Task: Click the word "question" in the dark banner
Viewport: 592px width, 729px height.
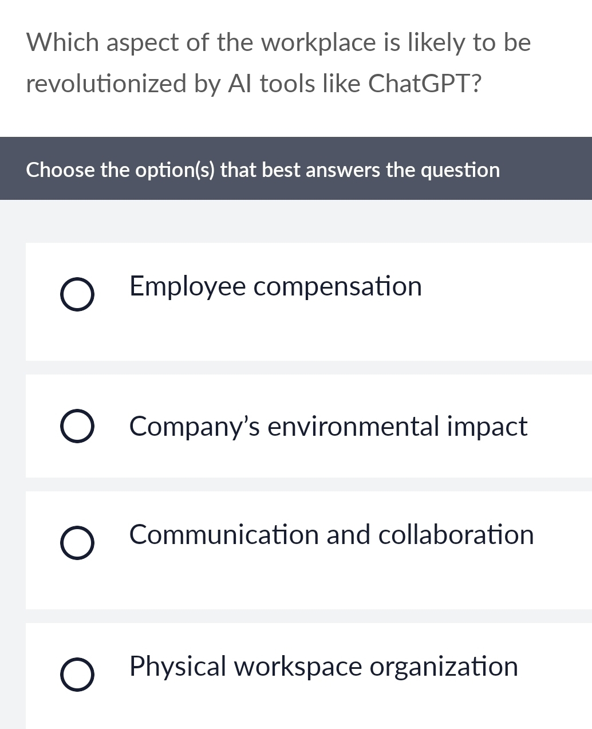Action: 460,170
